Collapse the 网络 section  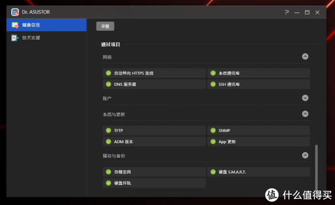[x=305, y=56]
